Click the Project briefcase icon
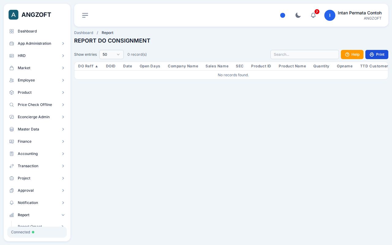Screen dimensions: 392x245 click(x=12, y=178)
